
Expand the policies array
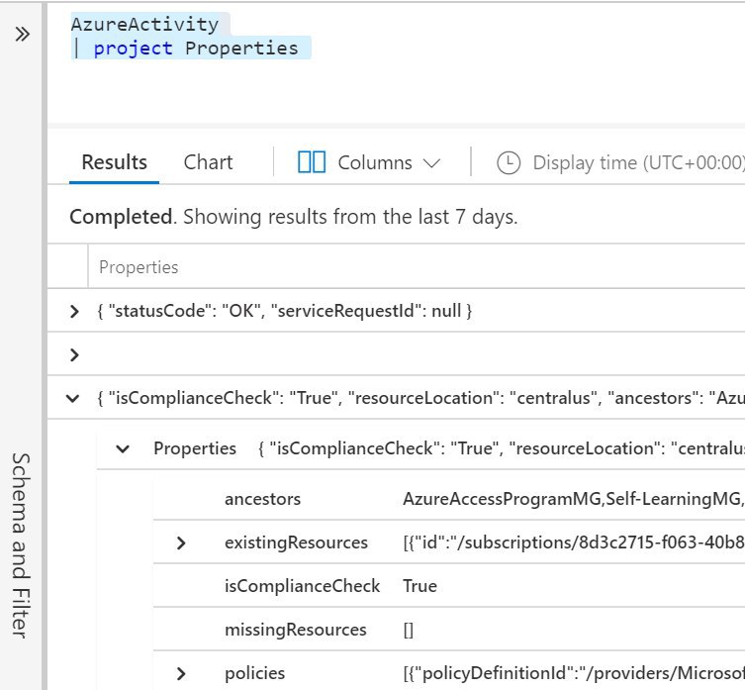tap(180, 674)
